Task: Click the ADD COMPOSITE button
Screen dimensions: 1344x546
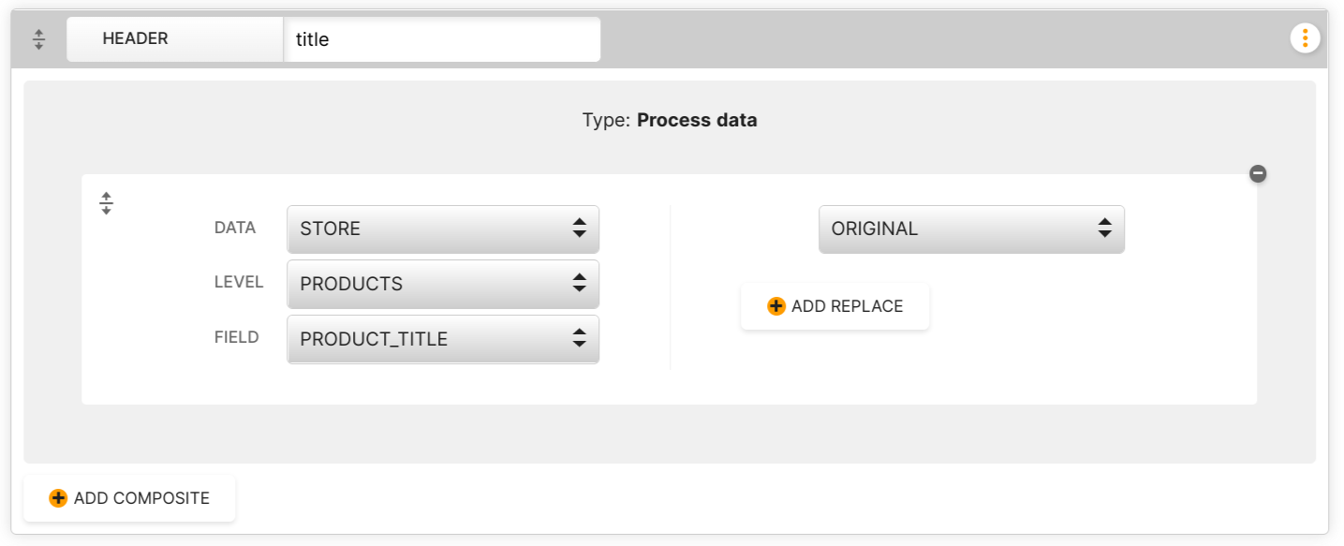Action: pos(129,498)
